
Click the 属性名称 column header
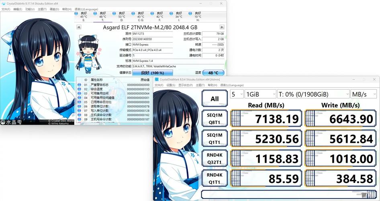[x=96, y=80]
